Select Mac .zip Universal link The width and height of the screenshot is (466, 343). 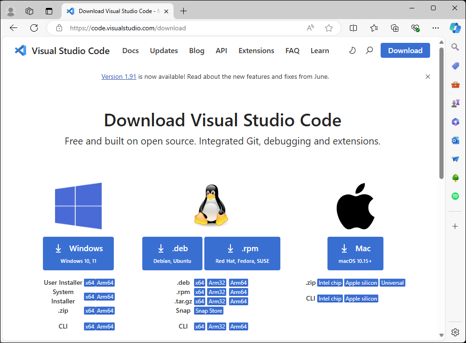click(x=393, y=283)
